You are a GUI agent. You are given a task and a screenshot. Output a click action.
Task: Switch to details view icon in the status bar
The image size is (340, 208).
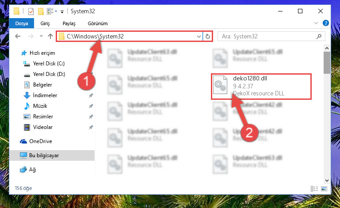314,189
